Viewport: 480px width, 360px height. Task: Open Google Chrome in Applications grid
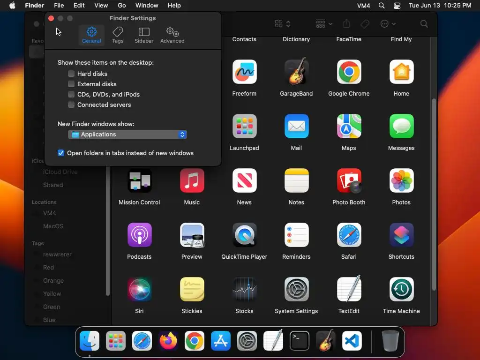coord(349,72)
